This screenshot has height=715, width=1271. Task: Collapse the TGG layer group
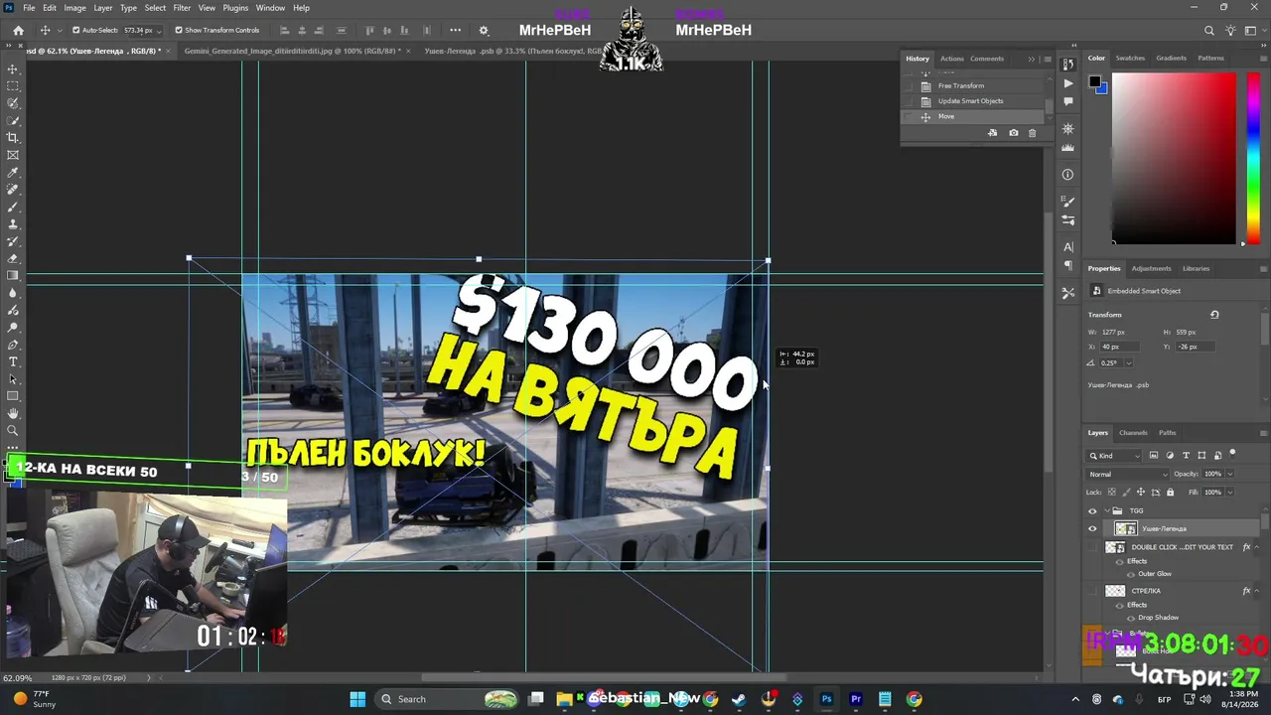tap(1105, 510)
